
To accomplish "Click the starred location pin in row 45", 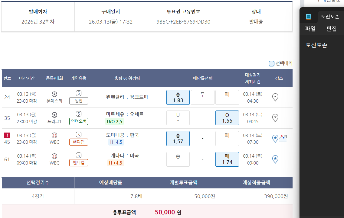I will (275, 139).
